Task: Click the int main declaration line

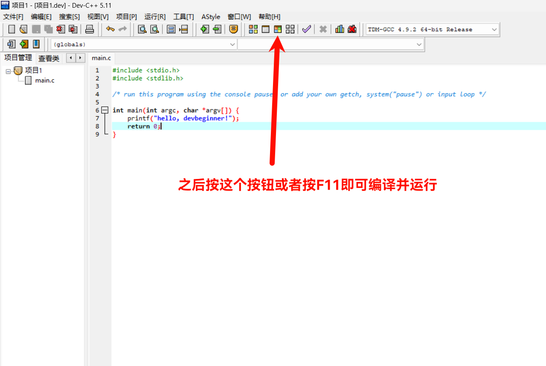Action: (x=176, y=110)
